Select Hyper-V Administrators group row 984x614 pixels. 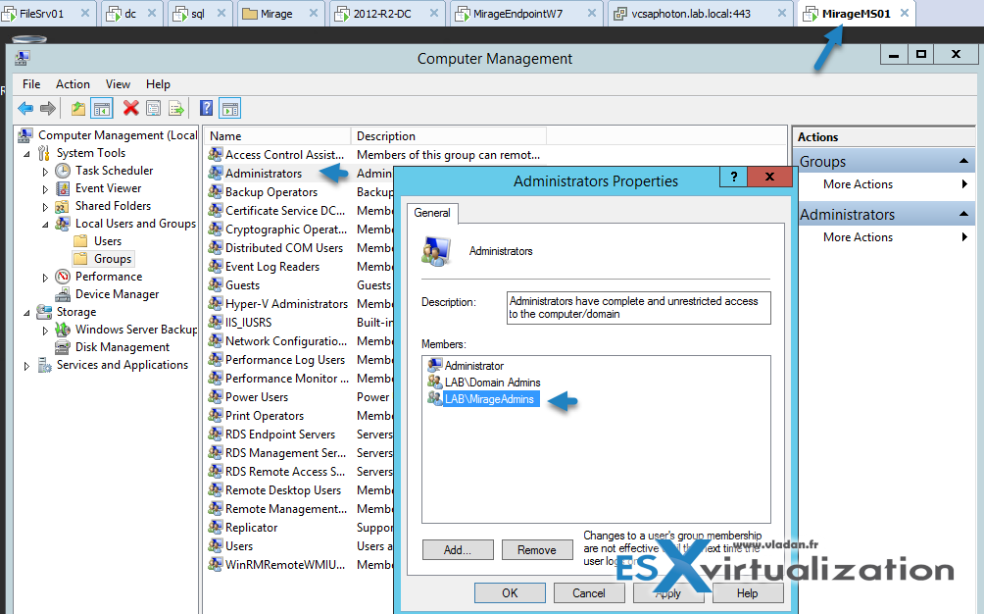click(286, 304)
